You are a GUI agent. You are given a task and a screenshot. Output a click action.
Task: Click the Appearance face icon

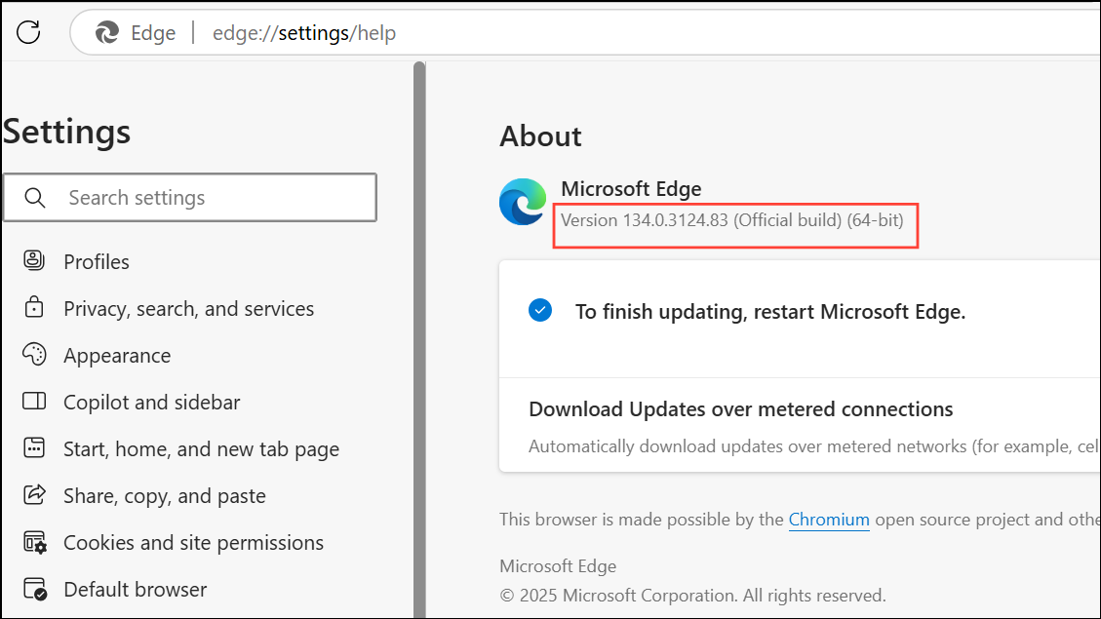point(33,354)
